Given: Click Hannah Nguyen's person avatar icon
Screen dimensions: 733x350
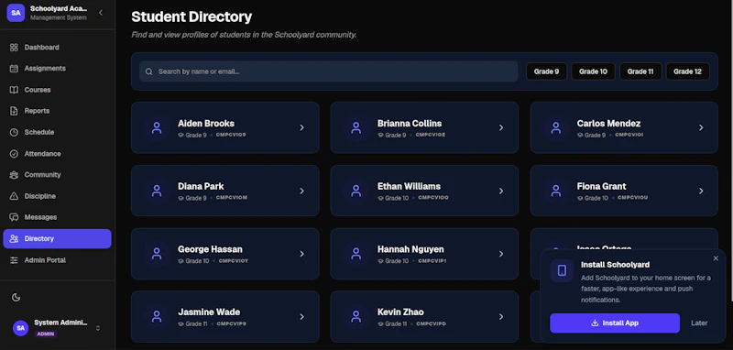Looking at the screenshot, I should [356, 254].
